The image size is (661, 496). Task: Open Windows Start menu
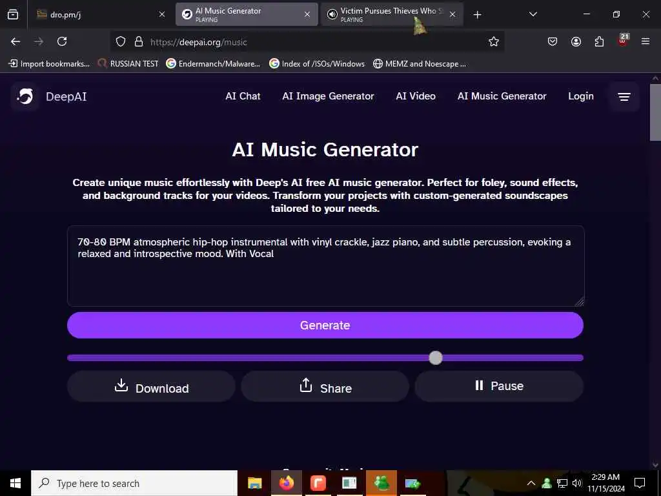pyautogui.click(x=15, y=483)
